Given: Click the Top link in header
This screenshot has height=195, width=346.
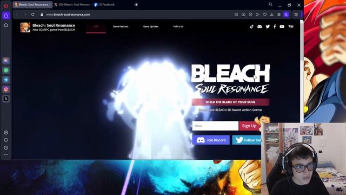Looking at the screenshot, I should [x=291, y=27].
